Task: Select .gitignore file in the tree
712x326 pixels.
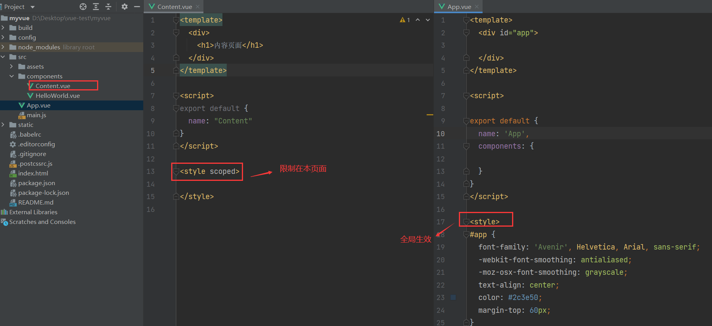Action: pos(32,154)
